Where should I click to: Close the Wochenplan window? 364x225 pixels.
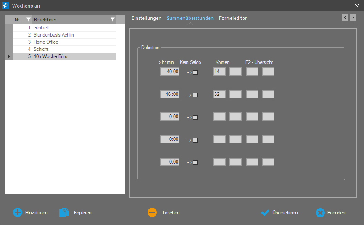point(356,5)
